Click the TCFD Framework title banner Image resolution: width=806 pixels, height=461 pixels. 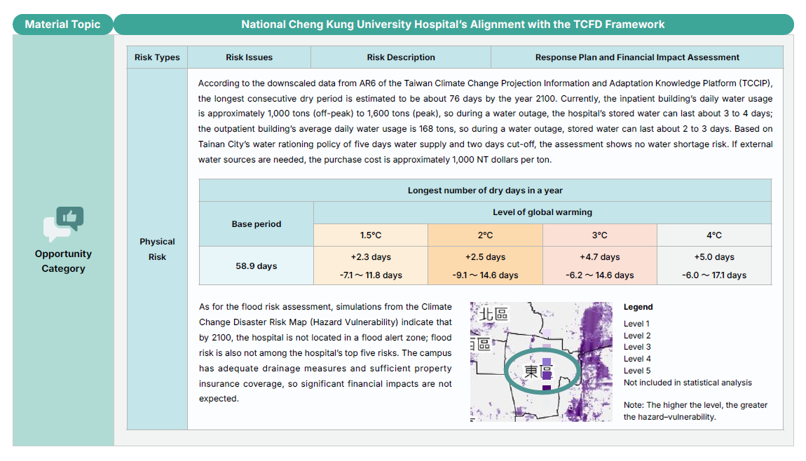453,23
